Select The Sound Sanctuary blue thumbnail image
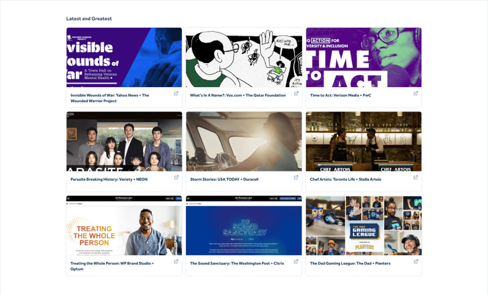This screenshot has width=488, height=295. 244,225
